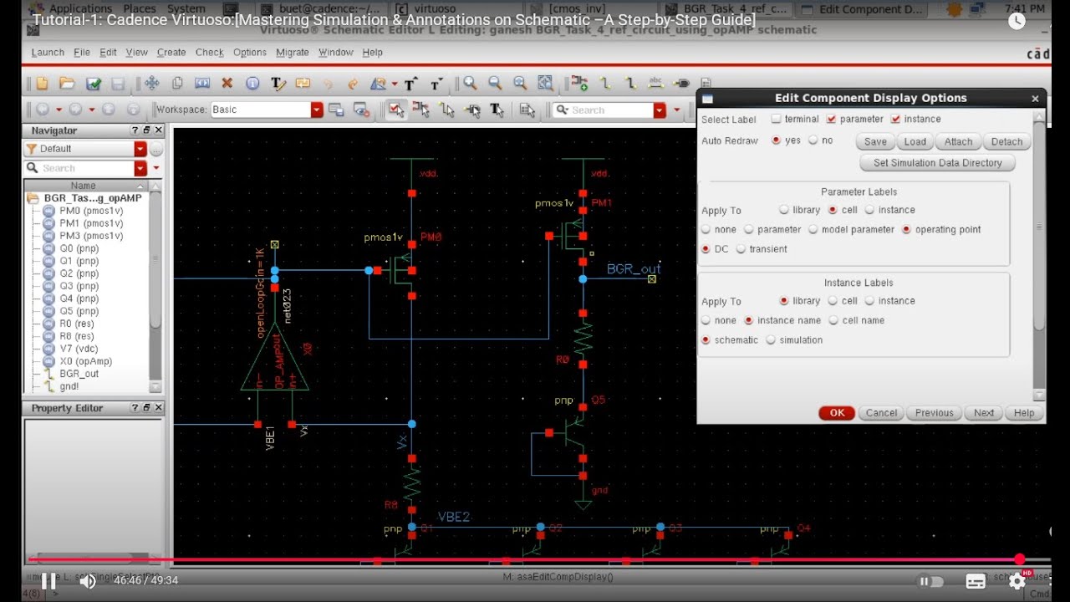
Task: Mute the video volume speaker icon
Action: [x=88, y=580]
